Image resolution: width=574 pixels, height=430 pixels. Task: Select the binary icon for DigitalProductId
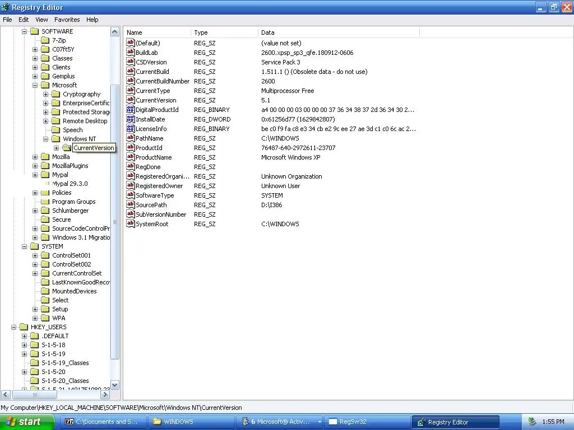(x=130, y=109)
